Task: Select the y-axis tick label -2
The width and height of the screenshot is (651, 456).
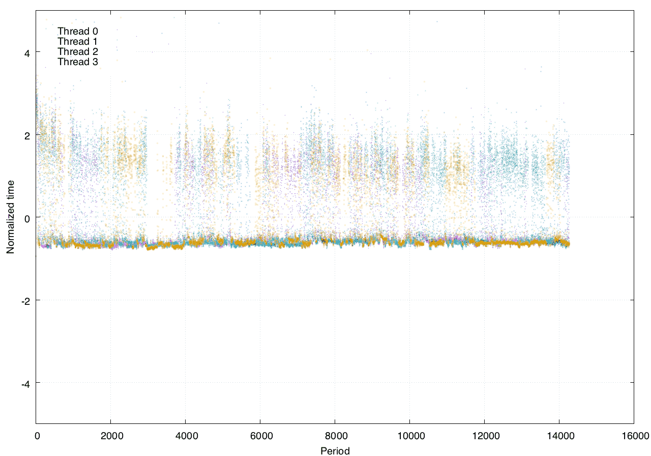Action: 24,301
